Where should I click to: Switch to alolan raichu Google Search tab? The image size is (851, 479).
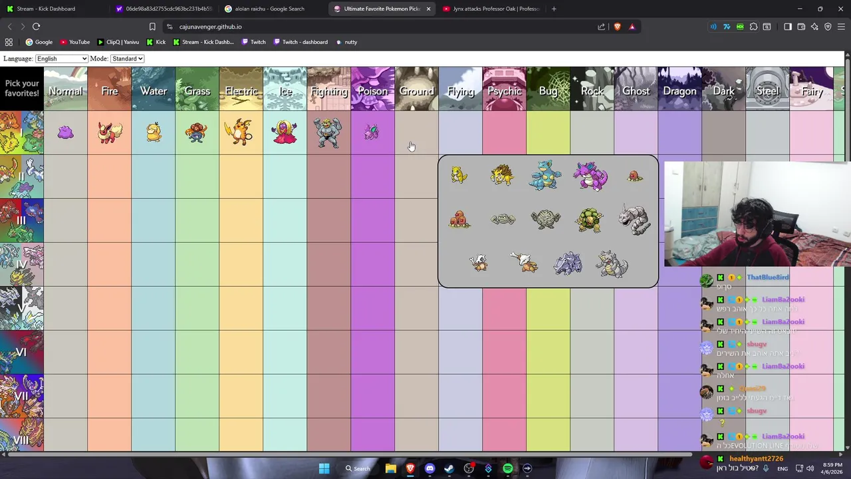coord(271,9)
